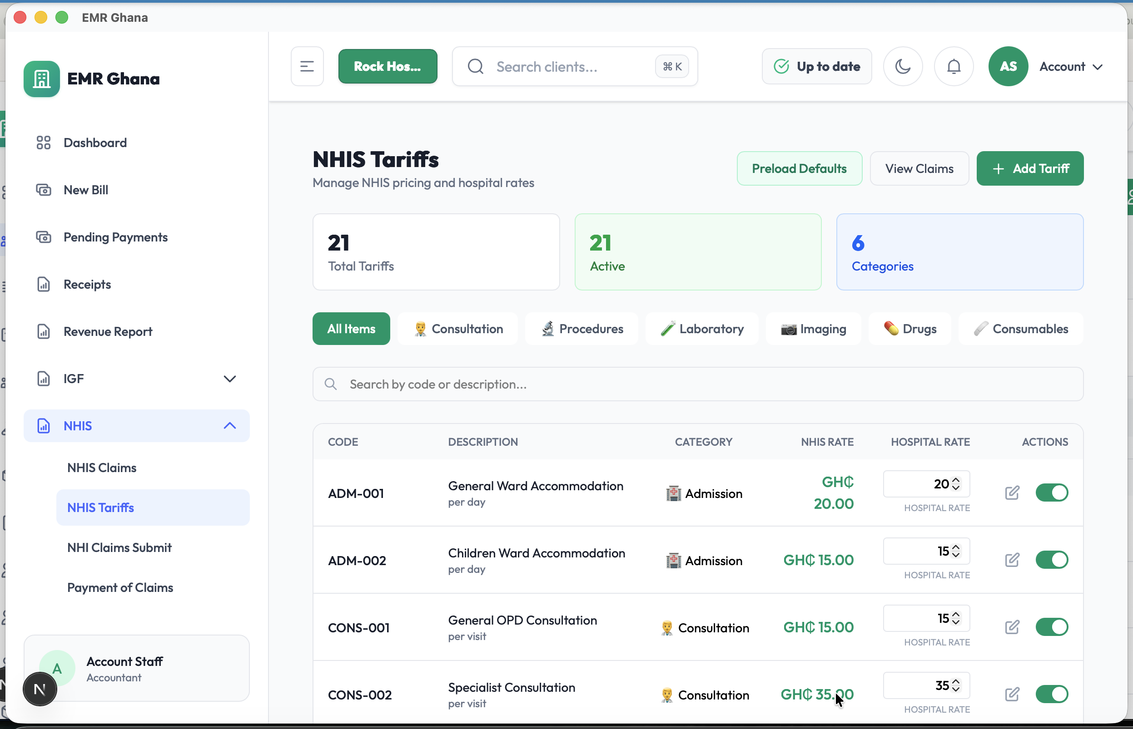Expand the IGF sidebar section
The width and height of the screenshot is (1133, 729).
point(230,378)
